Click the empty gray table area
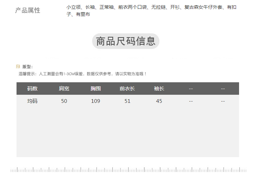The width and height of the screenshot is (263, 175). pyautogui.click(x=127, y=132)
